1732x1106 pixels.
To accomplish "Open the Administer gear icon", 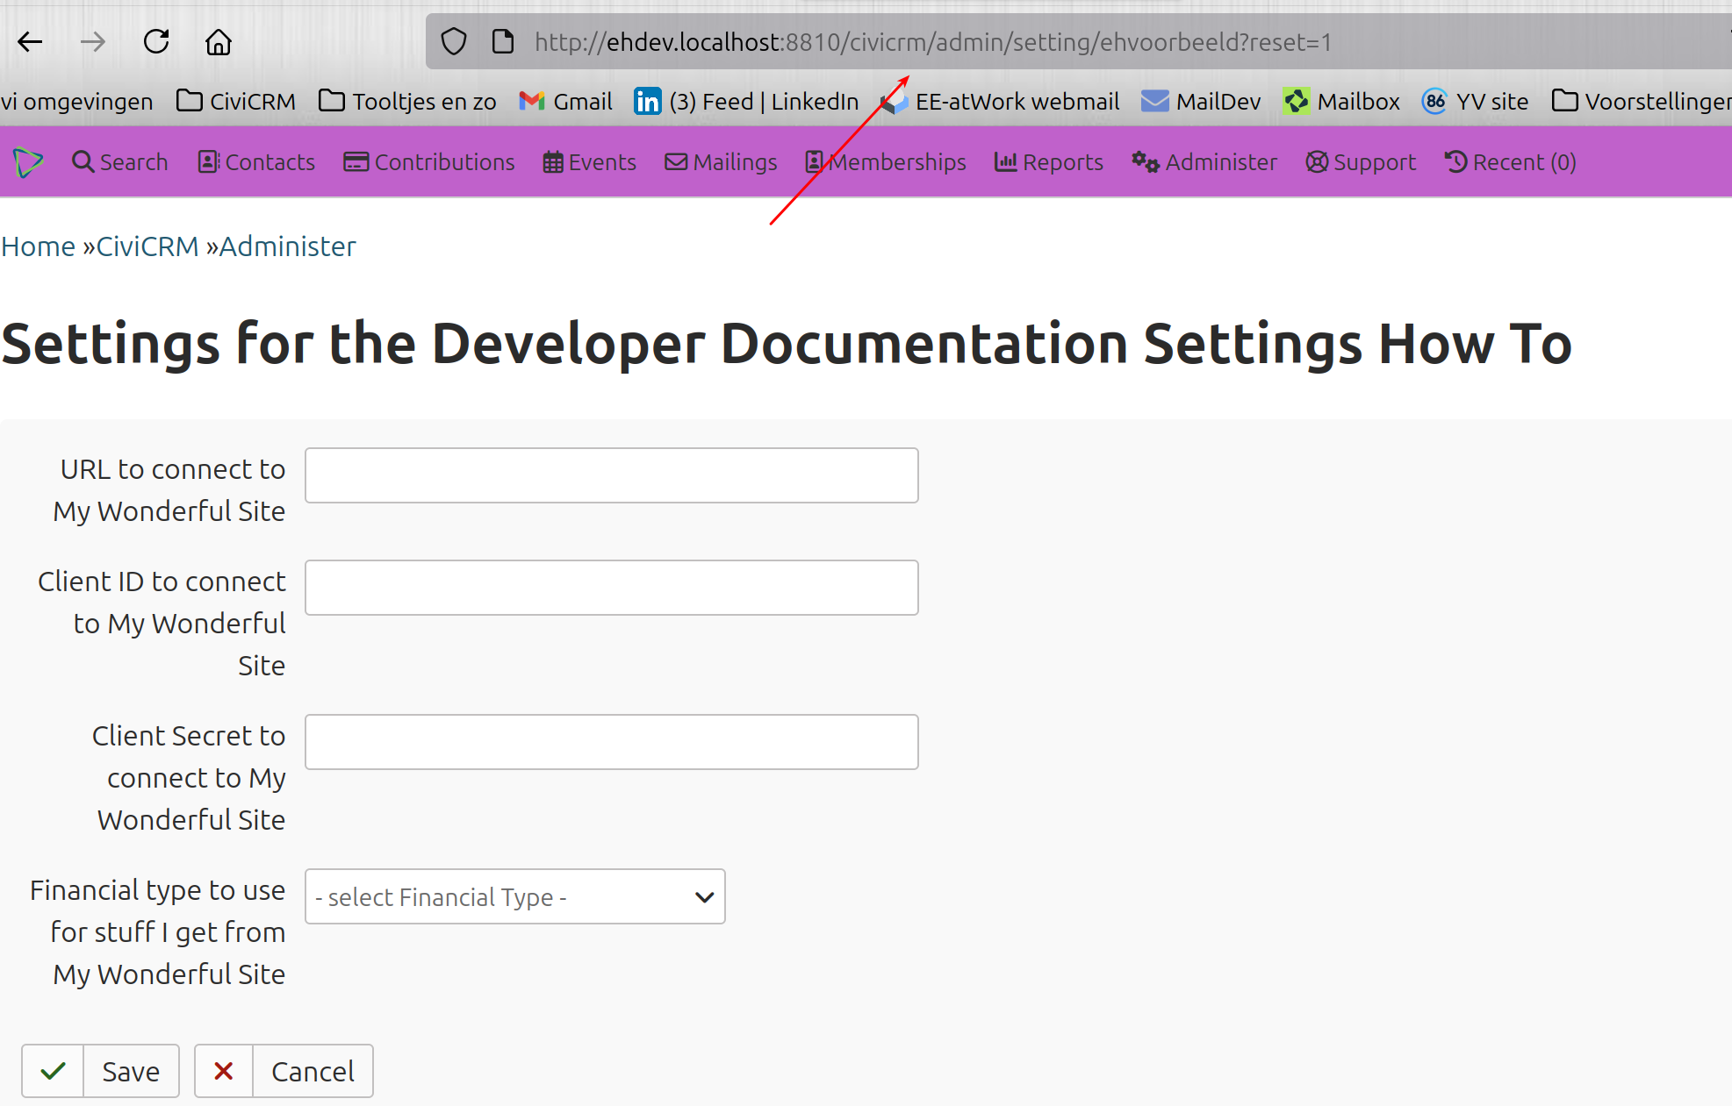I will point(1144,161).
